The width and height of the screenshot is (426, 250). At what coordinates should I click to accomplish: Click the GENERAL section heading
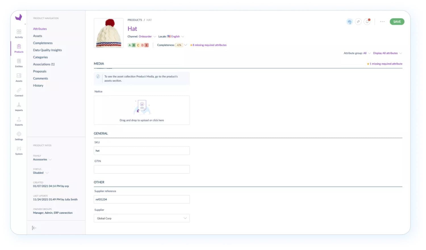[101, 133]
